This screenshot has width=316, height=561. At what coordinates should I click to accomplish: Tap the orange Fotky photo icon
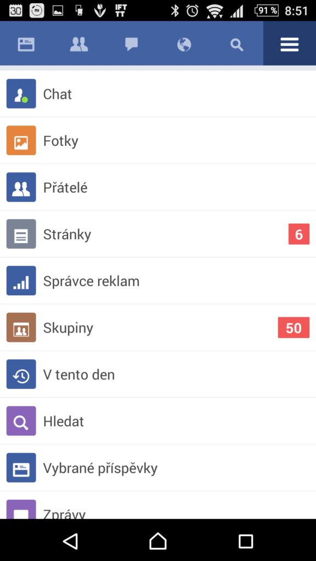[x=21, y=140]
